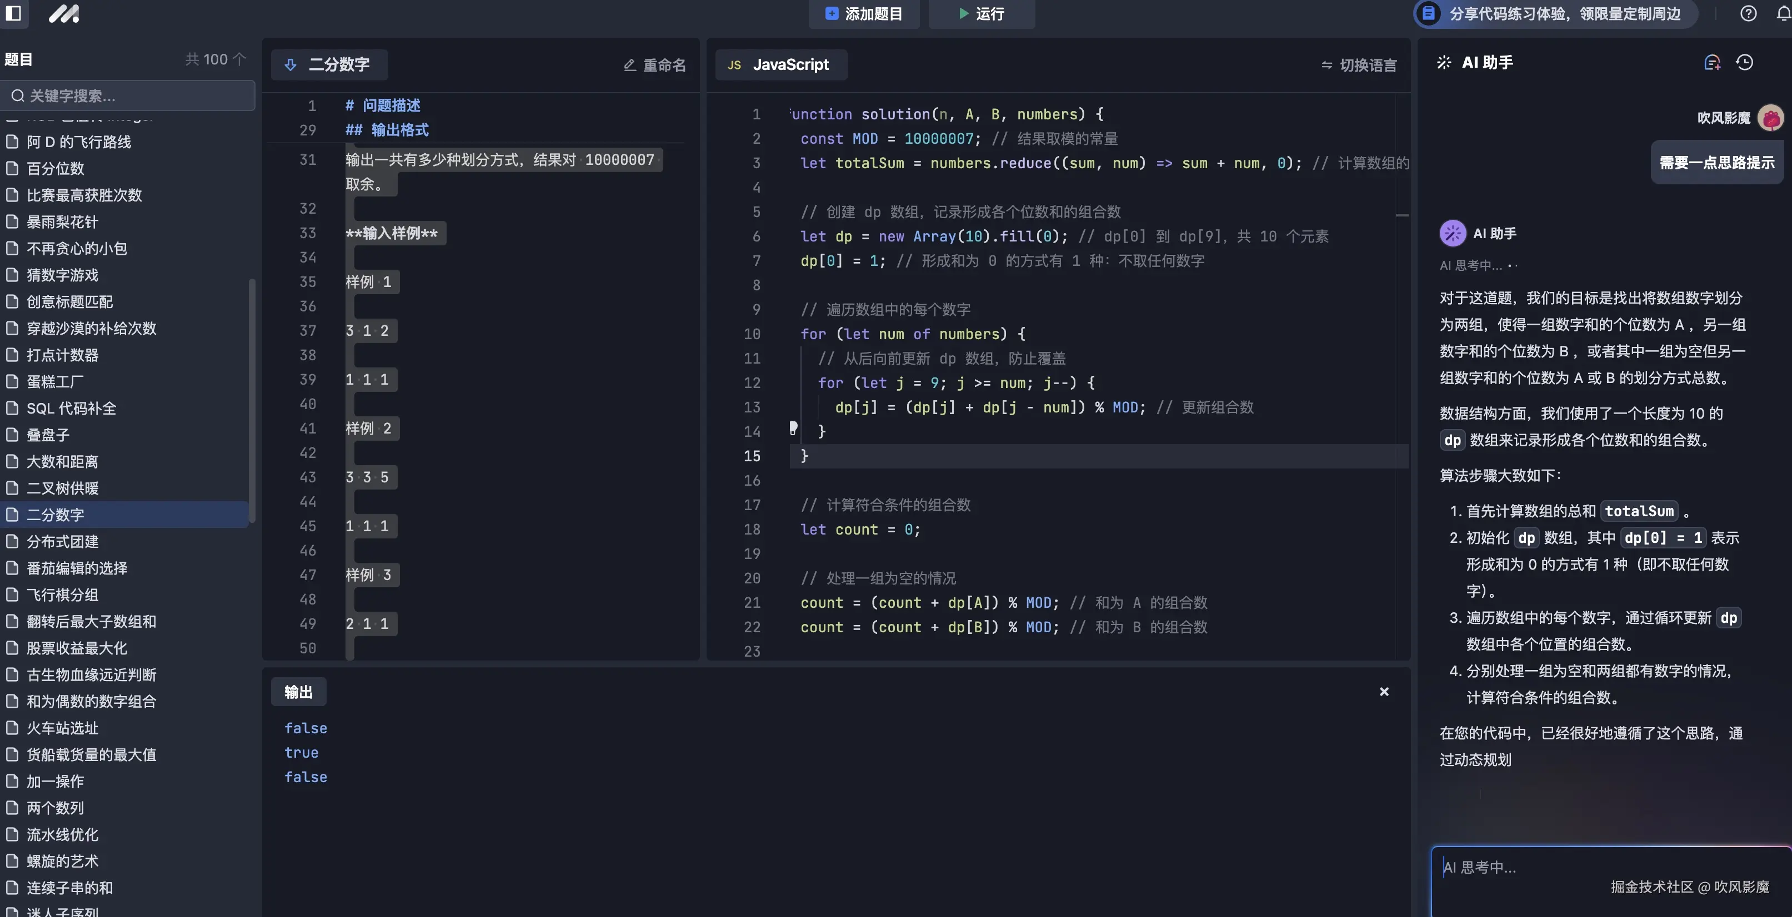Click the JavaScript language tab
The width and height of the screenshot is (1792, 917).
(780, 64)
